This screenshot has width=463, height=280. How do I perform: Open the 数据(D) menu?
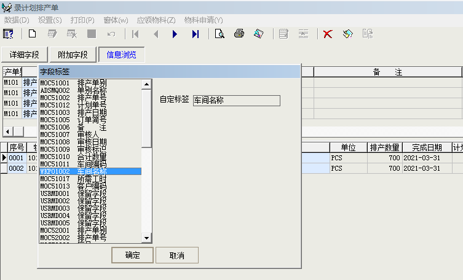coord(17,20)
